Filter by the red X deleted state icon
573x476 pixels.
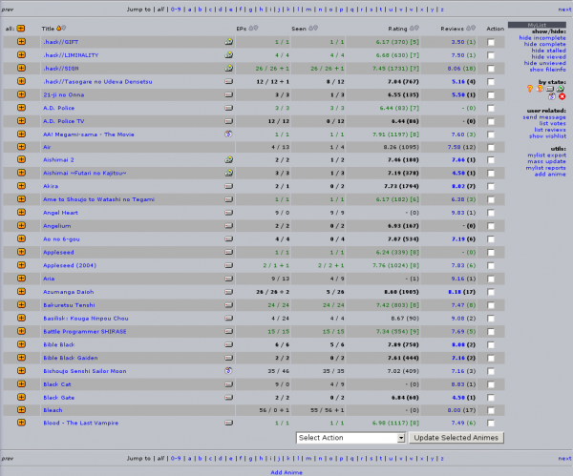(562, 96)
